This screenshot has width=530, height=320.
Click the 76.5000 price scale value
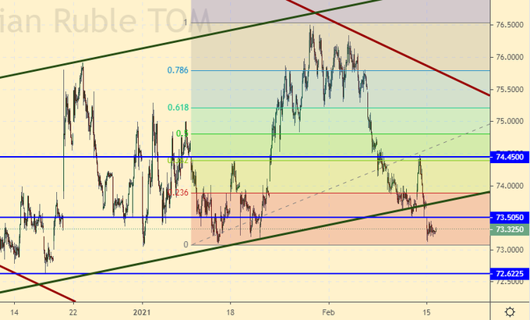(x=509, y=25)
